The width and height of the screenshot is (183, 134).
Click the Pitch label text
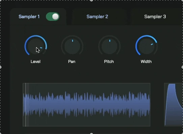click(x=109, y=62)
